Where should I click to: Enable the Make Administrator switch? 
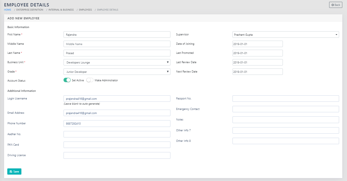pyautogui.click(x=90, y=80)
